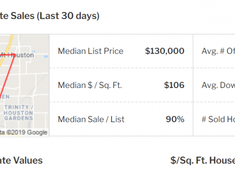This screenshot has height=176, width=235.
Task: Click the $106 per square foot value
Action: point(174,85)
